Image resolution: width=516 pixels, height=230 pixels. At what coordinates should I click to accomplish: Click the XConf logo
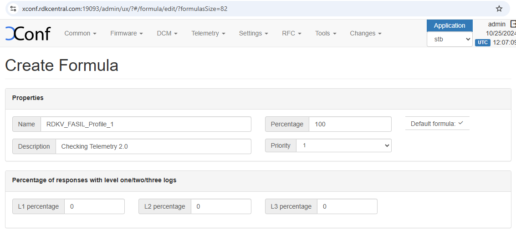27,34
